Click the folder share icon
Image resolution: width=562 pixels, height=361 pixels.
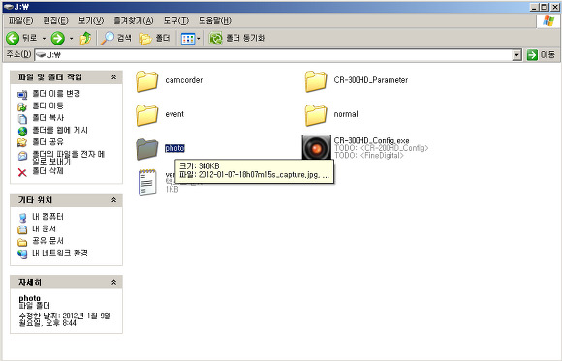[x=22, y=143]
